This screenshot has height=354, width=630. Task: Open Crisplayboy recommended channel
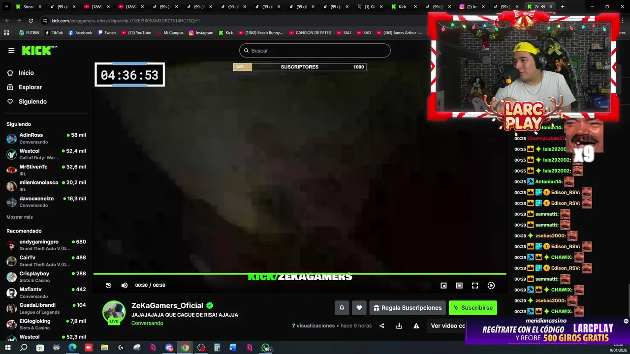[46, 276]
